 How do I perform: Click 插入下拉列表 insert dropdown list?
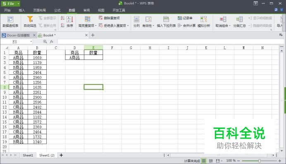(166, 21)
